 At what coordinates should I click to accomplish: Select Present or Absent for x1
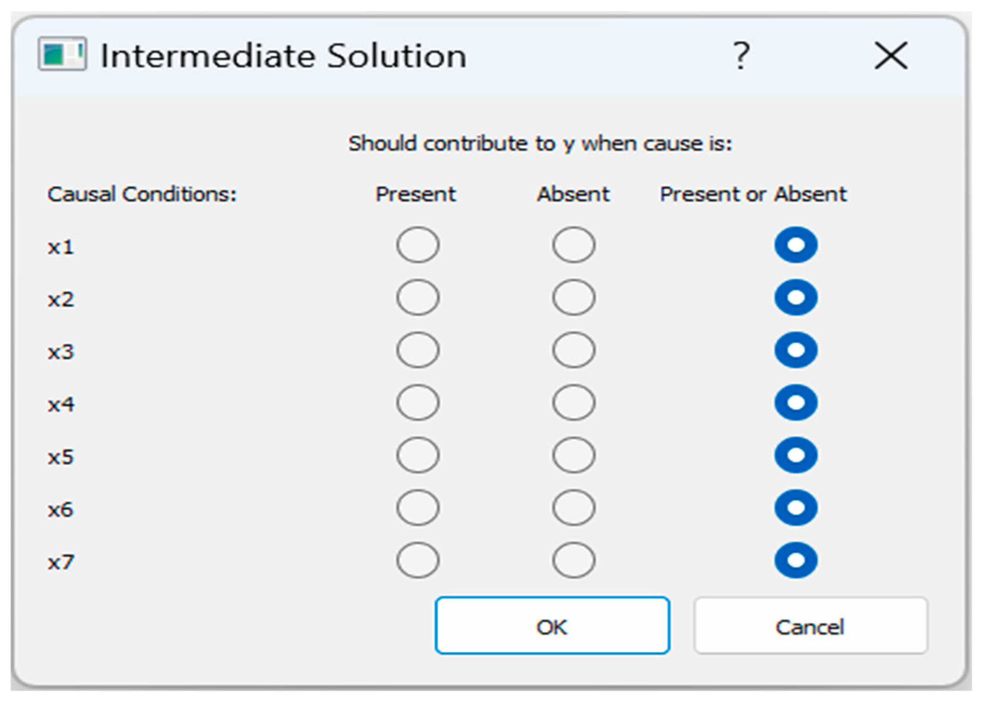click(796, 245)
